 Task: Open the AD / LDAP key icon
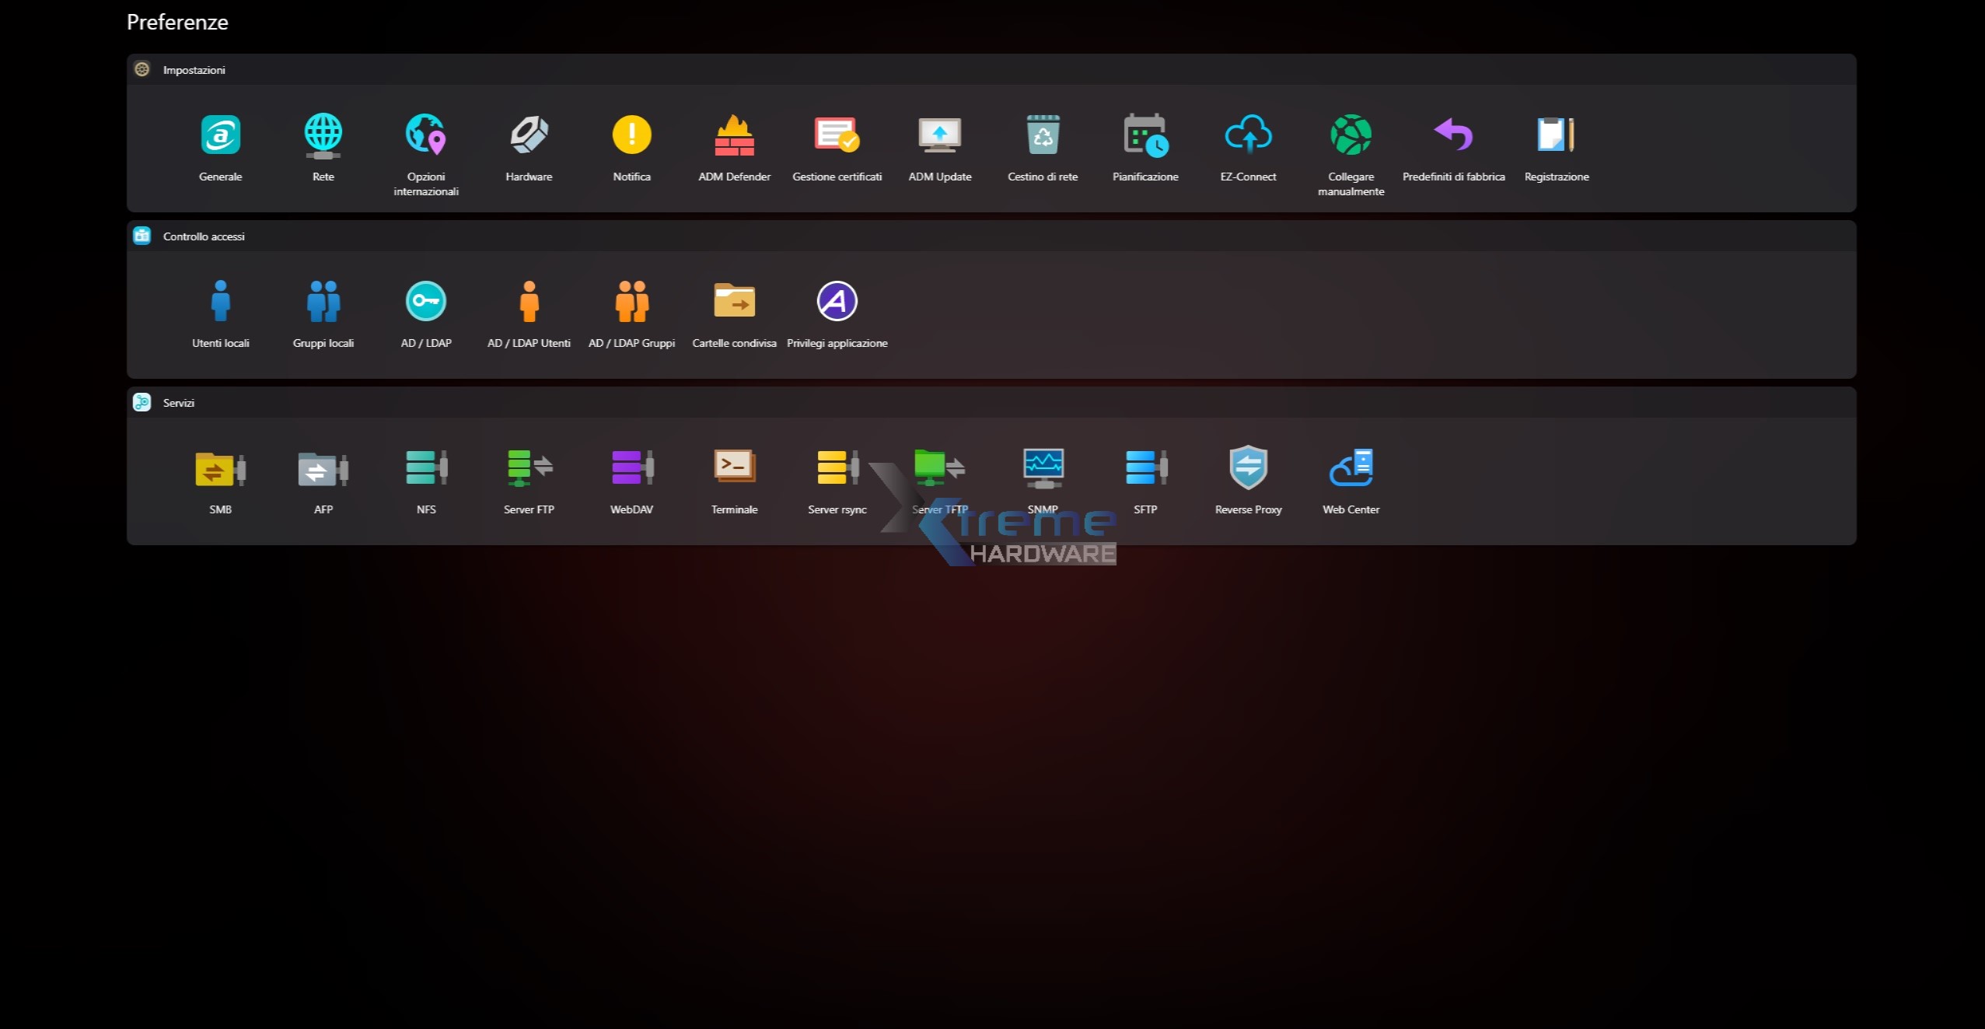pyautogui.click(x=425, y=302)
